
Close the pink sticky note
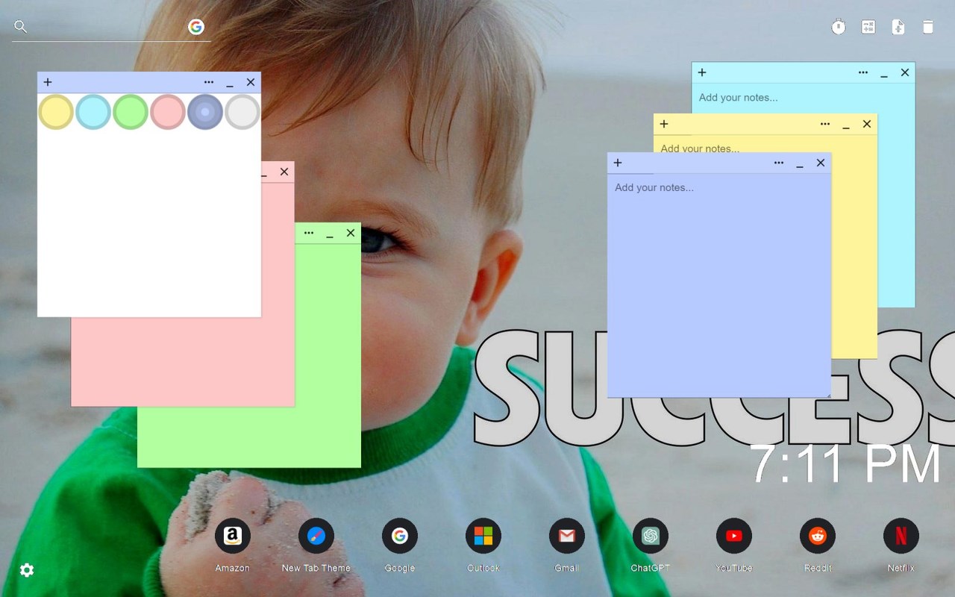pos(284,172)
